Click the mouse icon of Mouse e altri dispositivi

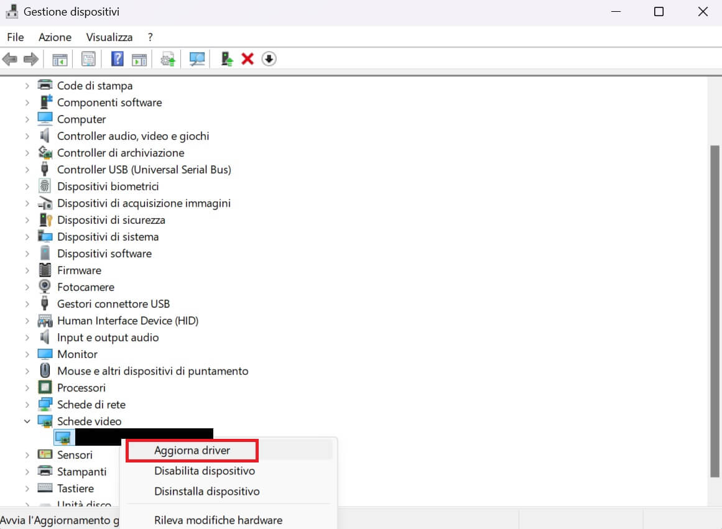45,370
